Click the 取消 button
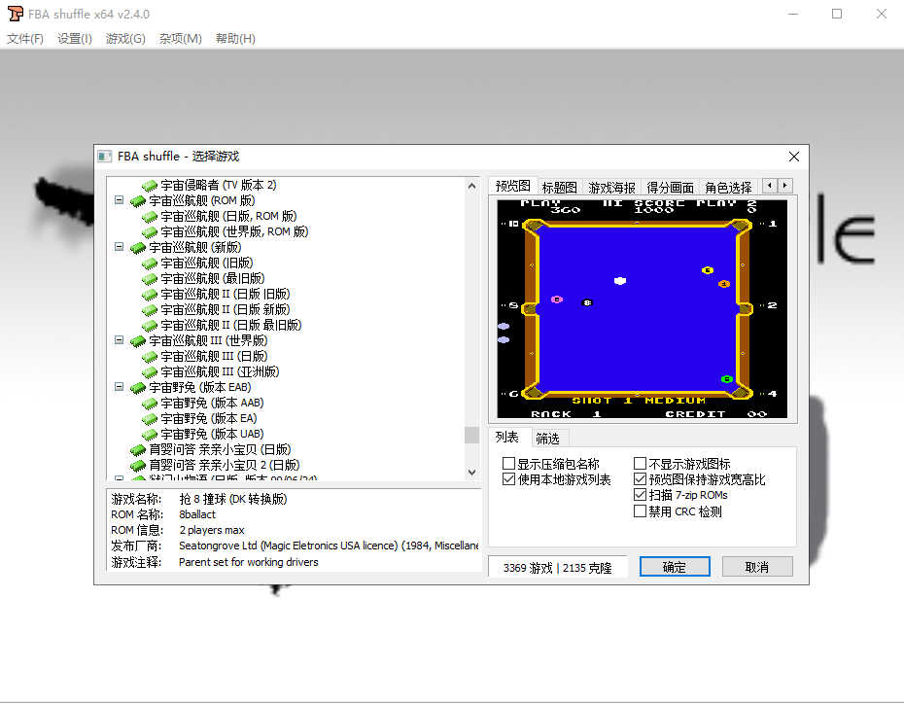 [x=757, y=566]
